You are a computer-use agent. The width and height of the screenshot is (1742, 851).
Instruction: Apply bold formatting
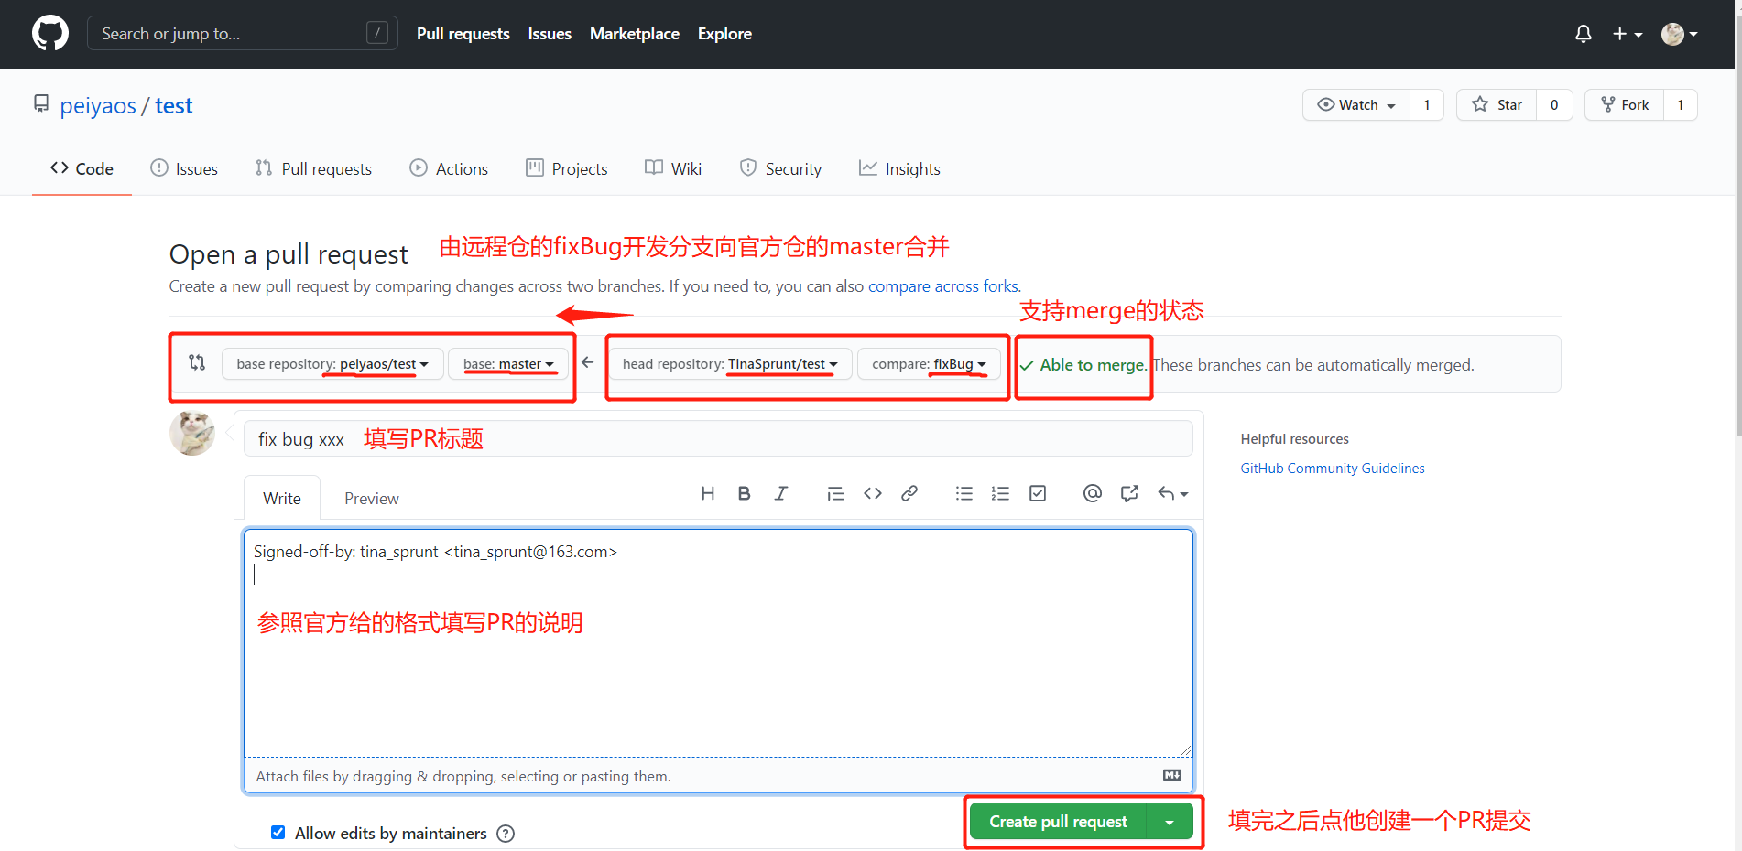tap(744, 493)
